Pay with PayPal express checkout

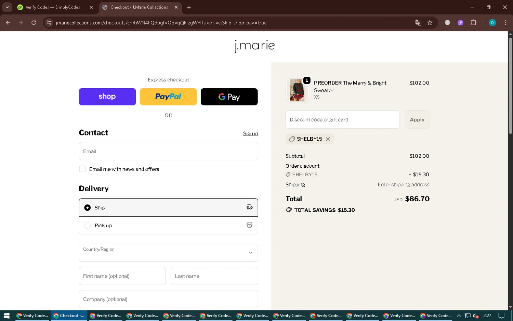168,97
